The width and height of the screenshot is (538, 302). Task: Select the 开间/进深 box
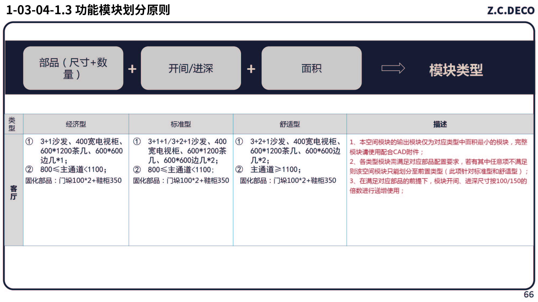tap(191, 68)
